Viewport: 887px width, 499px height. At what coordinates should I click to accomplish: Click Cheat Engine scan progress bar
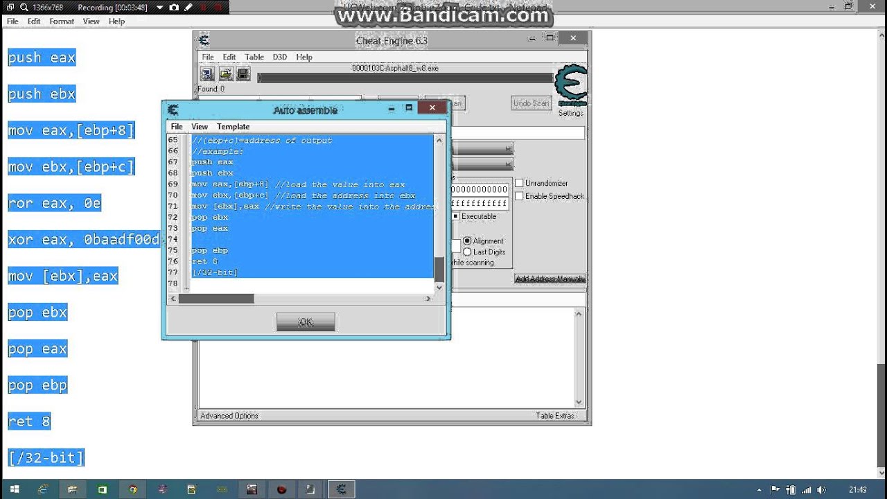coord(405,78)
